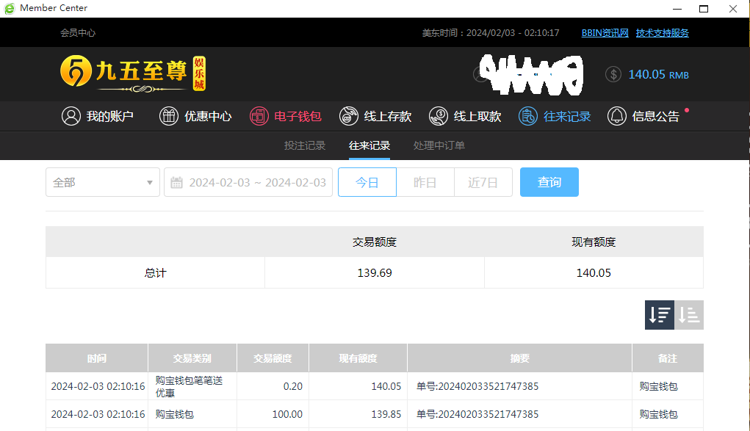Maximize the Member Center window
The image size is (750, 431).
(x=704, y=9)
